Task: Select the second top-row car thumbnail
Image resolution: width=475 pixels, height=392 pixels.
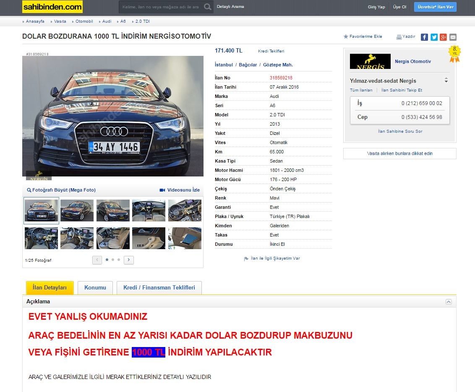Action: point(77,210)
